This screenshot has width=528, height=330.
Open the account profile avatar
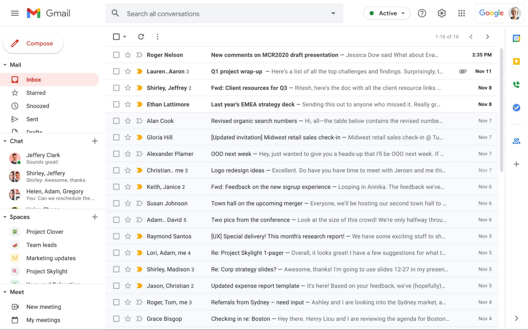(x=515, y=13)
